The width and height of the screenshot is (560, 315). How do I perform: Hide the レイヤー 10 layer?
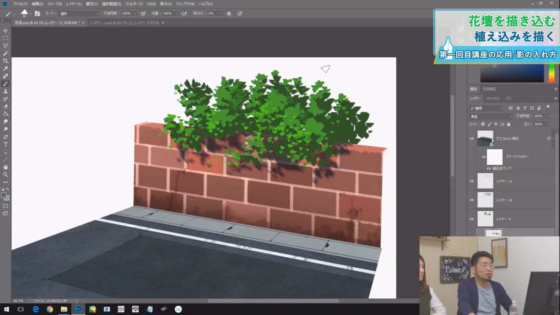pyautogui.click(x=472, y=200)
